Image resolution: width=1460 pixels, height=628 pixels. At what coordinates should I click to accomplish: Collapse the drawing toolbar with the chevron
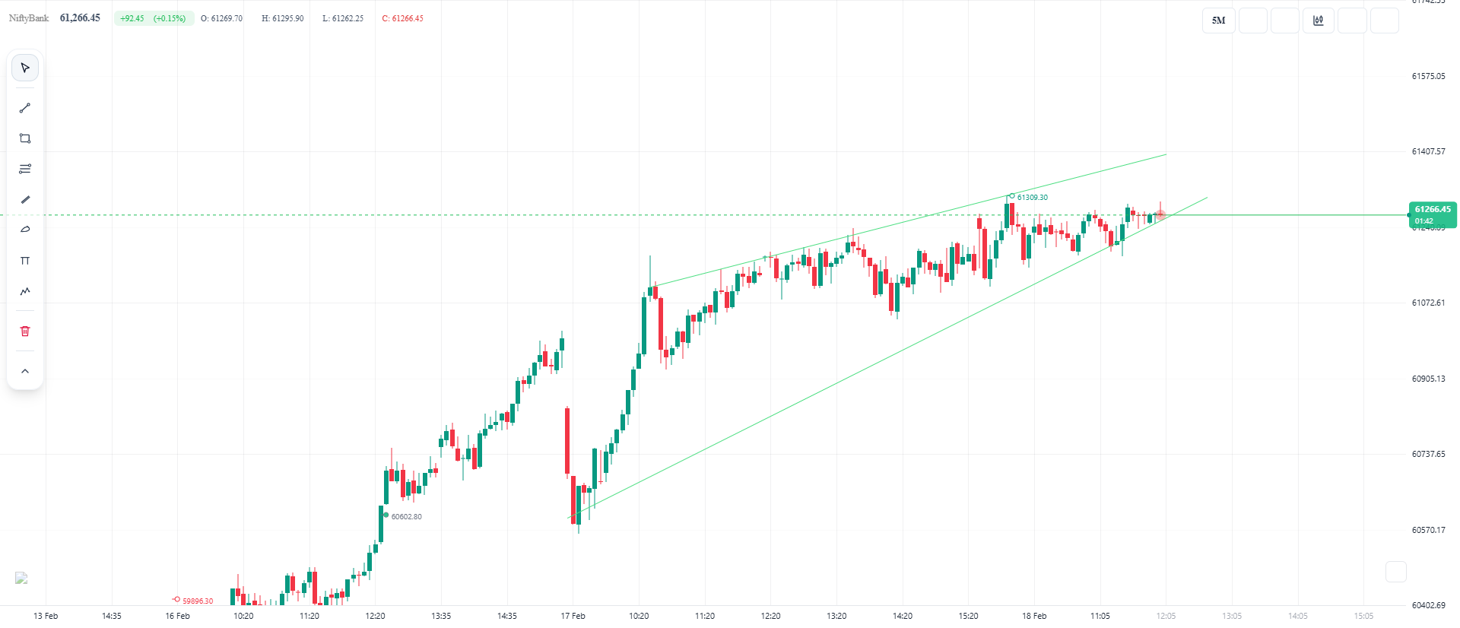coord(25,370)
